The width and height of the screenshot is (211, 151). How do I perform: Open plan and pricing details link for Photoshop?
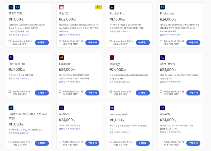170,35
